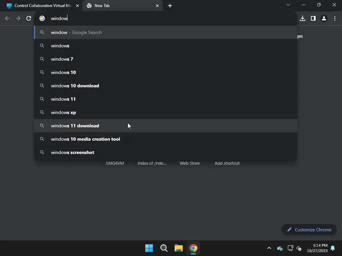Click the network tray icon
Screen dimensions: 342x256
click(290, 248)
